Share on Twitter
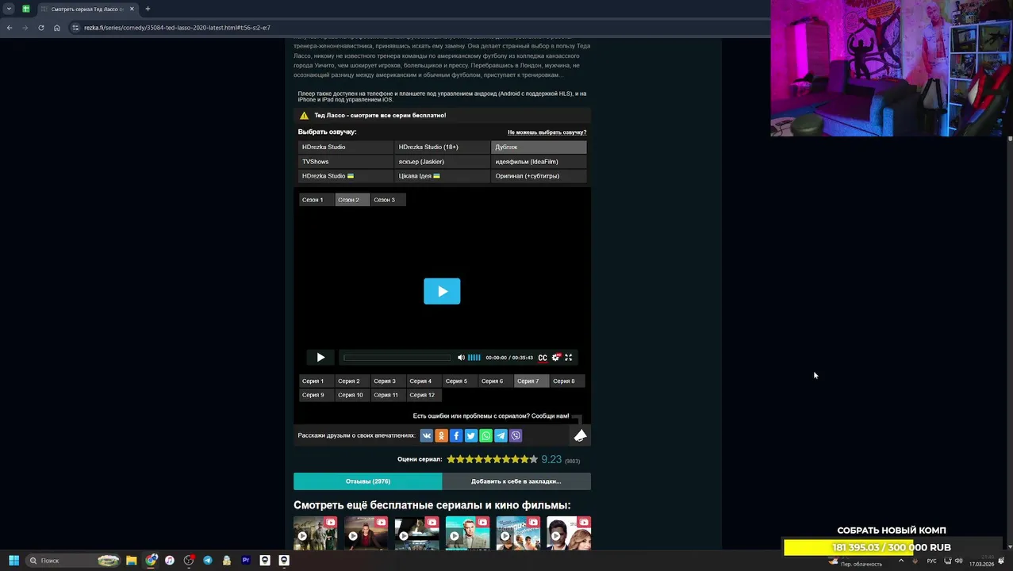The image size is (1013, 571). 471,435
